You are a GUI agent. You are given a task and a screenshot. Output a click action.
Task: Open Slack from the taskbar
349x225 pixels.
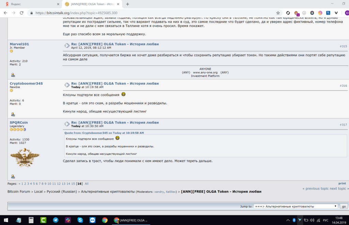click(68, 220)
